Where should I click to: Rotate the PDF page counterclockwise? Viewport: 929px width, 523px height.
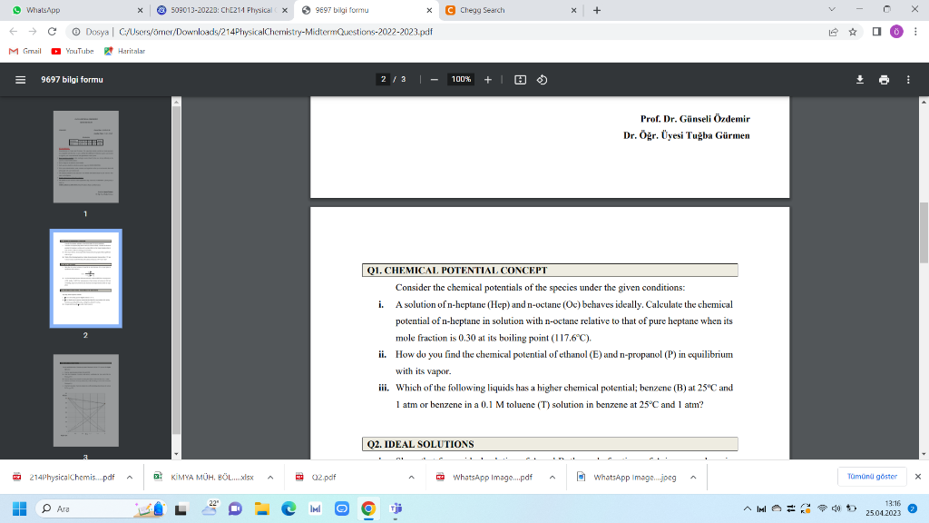[x=542, y=79]
